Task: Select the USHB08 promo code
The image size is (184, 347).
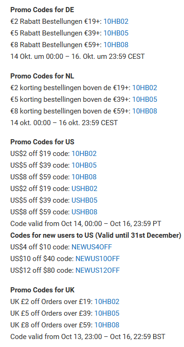Action: click(x=85, y=212)
